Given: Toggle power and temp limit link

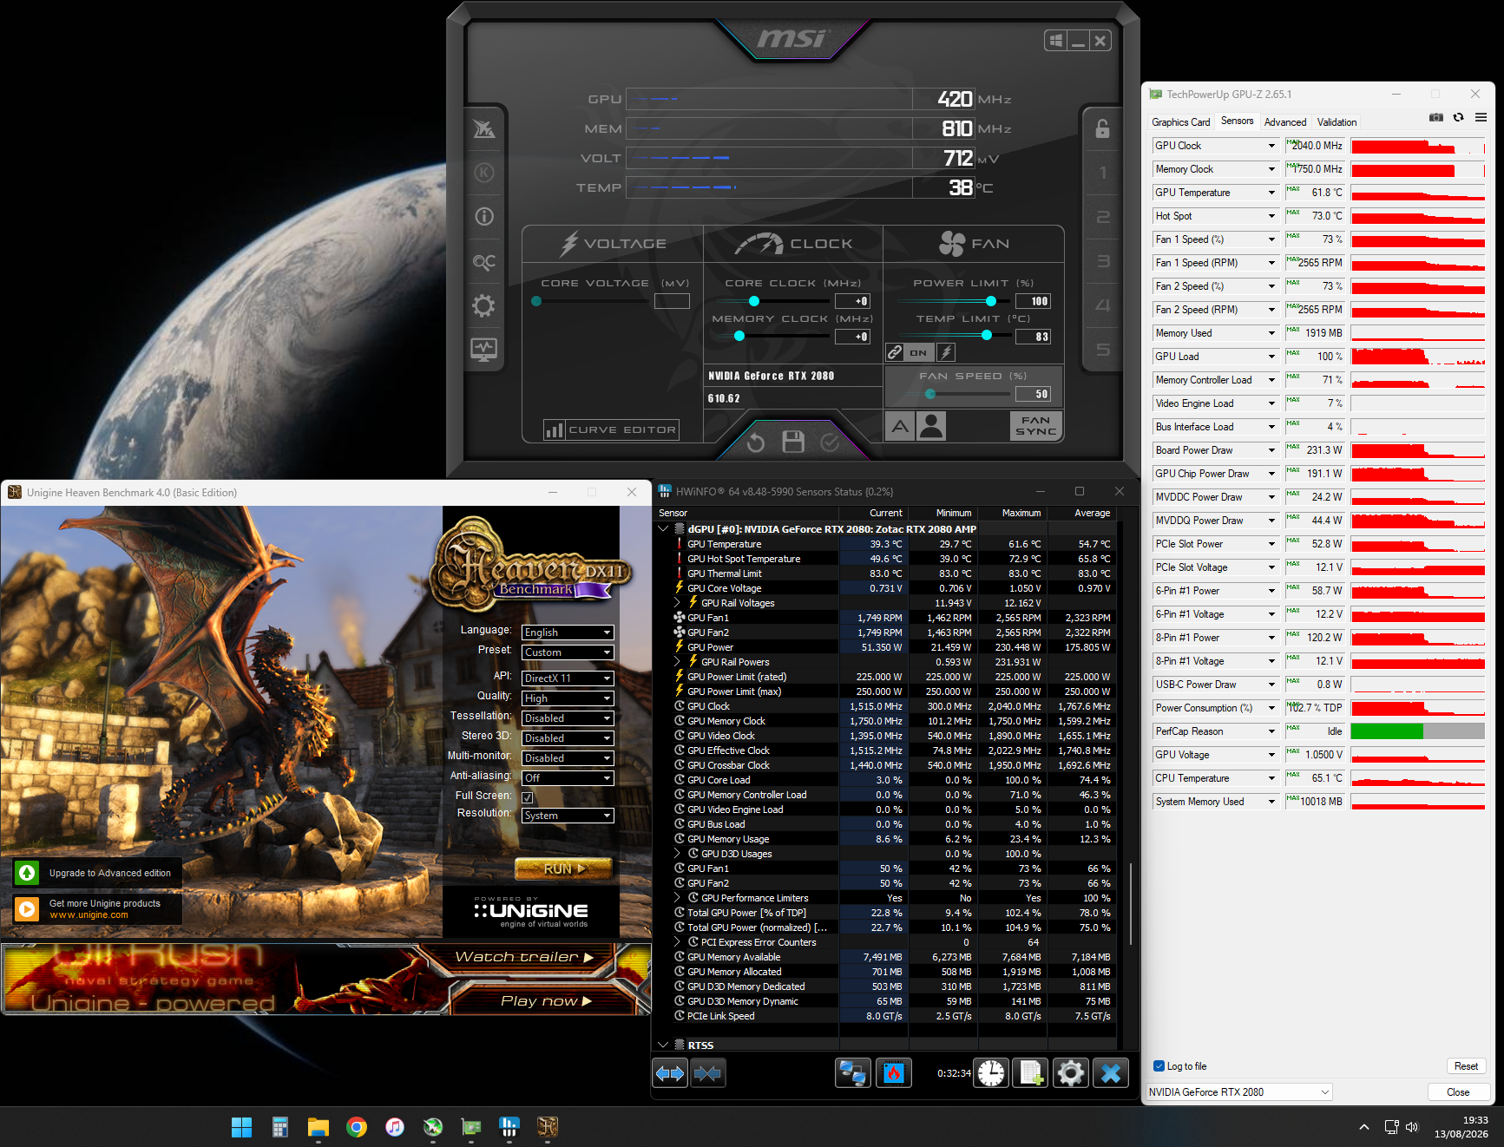Looking at the screenshot, I should [895, 352].
